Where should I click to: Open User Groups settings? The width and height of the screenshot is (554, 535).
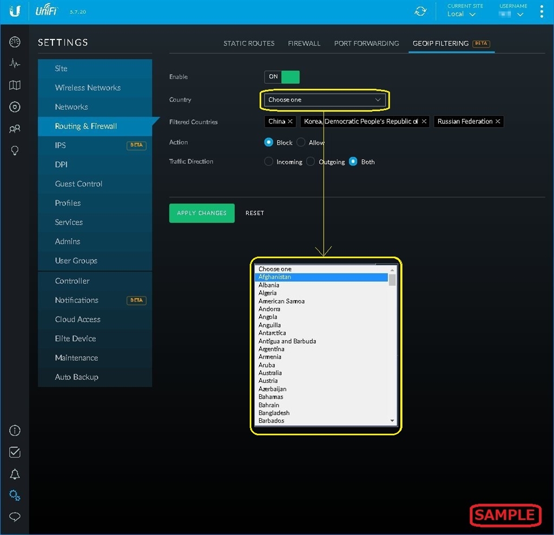pyautogui.click(x=95, y=260)
